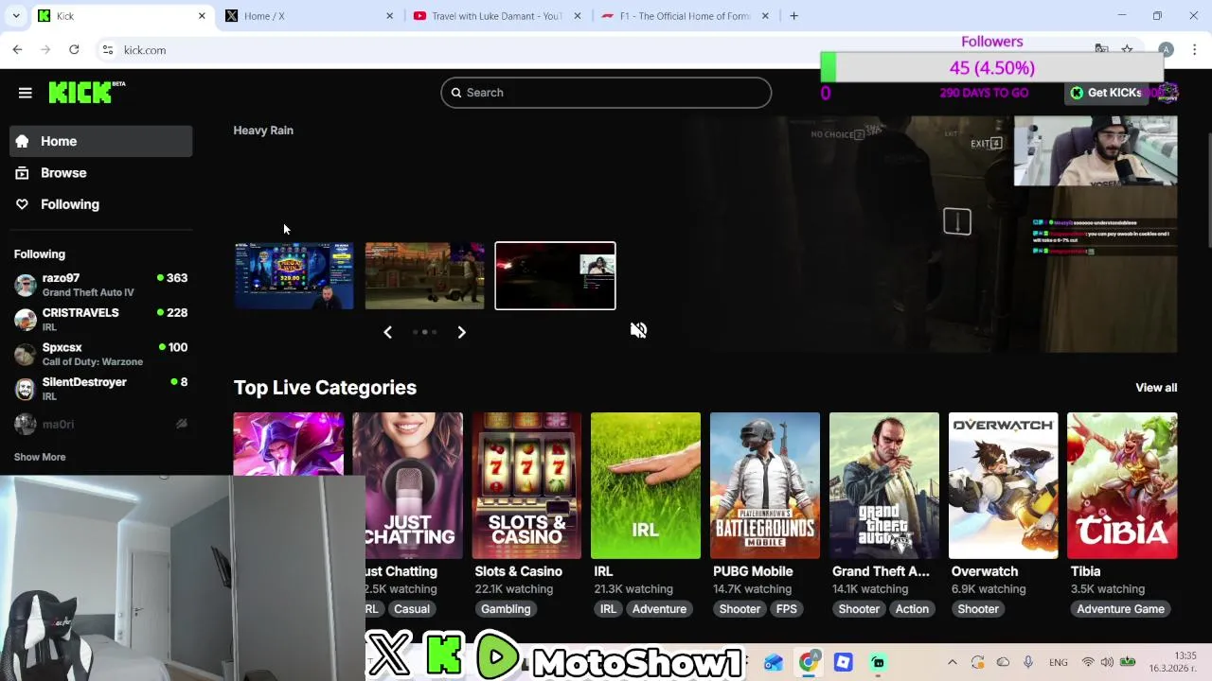Open the Slots & Casino category card
Screen dimensions: 1212x681
(526, 485)
